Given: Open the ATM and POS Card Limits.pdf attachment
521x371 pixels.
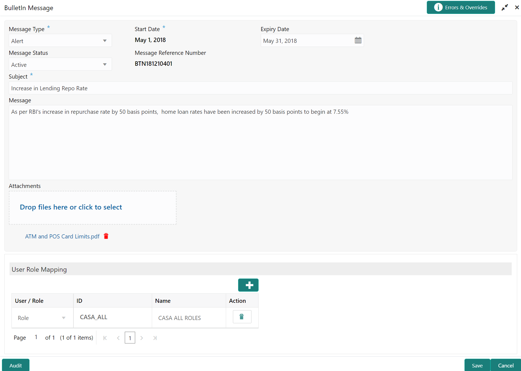Looking at the screenshot, I should coord(62,237).
